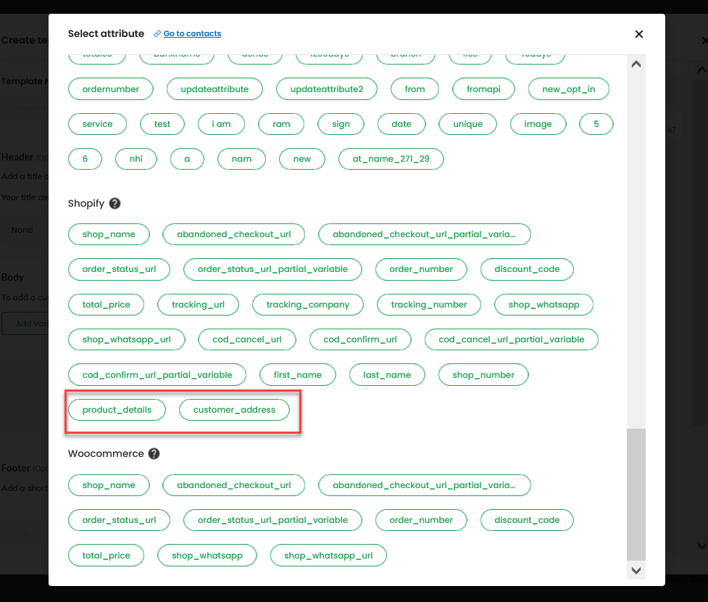Choose the ram attribute

tap(281, 124)
